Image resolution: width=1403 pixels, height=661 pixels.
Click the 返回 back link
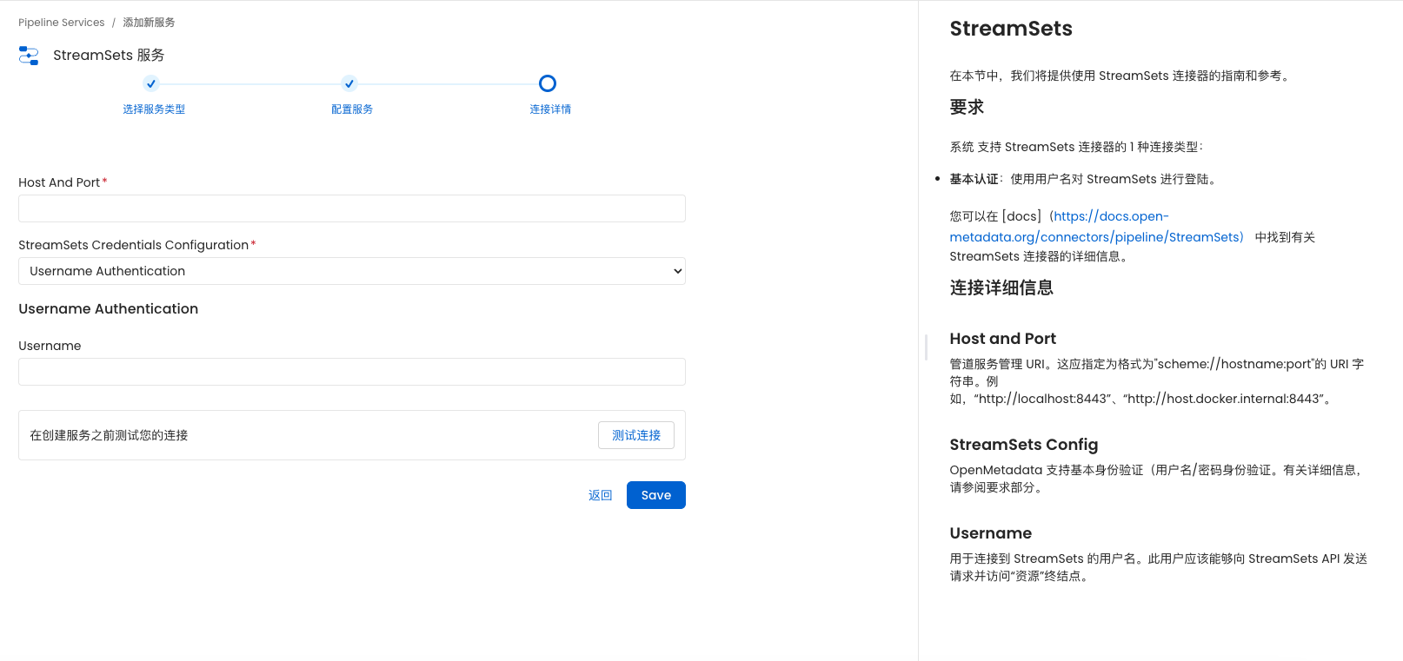(601, 495)
